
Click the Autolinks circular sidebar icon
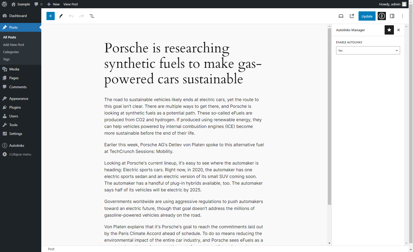5,145
